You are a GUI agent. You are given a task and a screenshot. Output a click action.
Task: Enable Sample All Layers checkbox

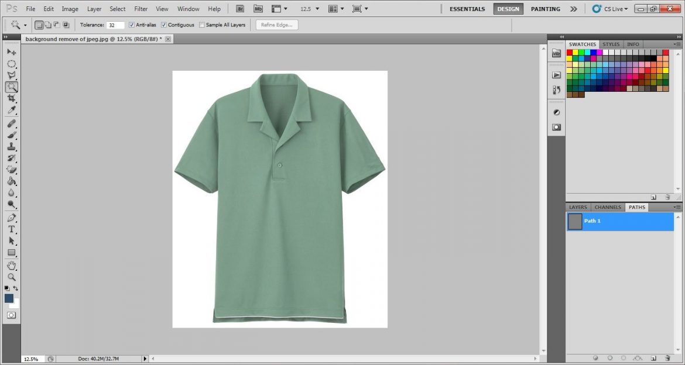(201, 25)
